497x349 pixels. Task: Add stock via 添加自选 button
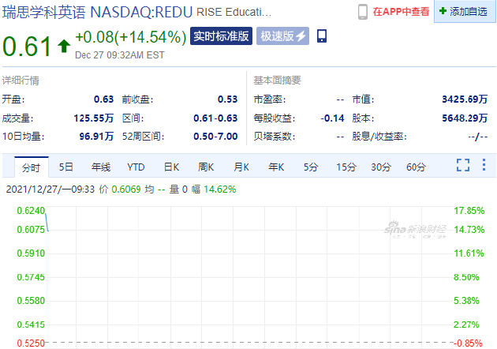465,12
